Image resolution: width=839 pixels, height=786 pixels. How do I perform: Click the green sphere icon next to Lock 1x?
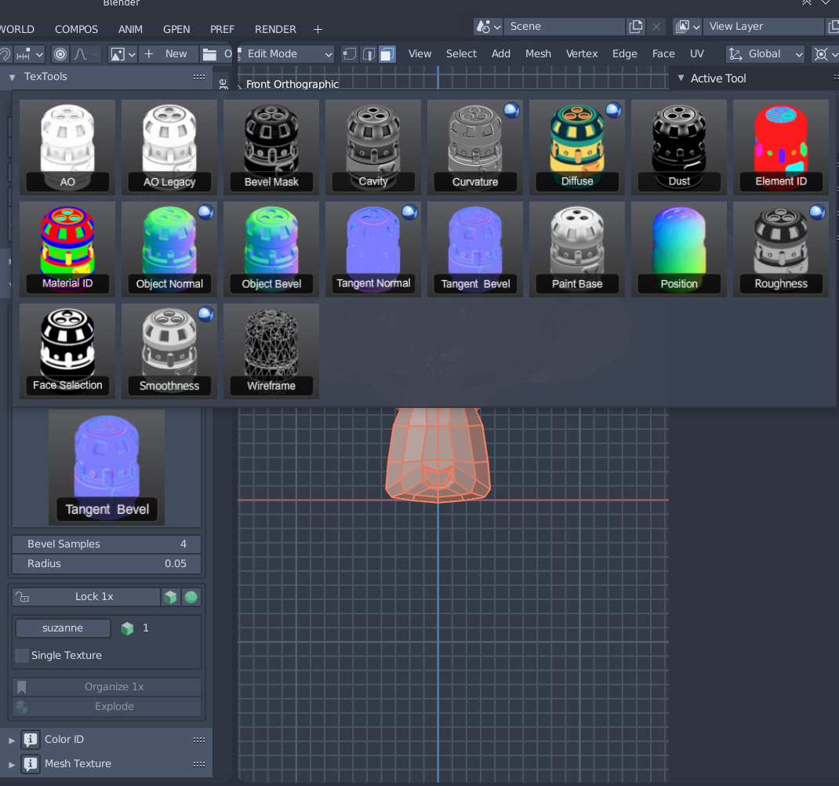(191, 596)
